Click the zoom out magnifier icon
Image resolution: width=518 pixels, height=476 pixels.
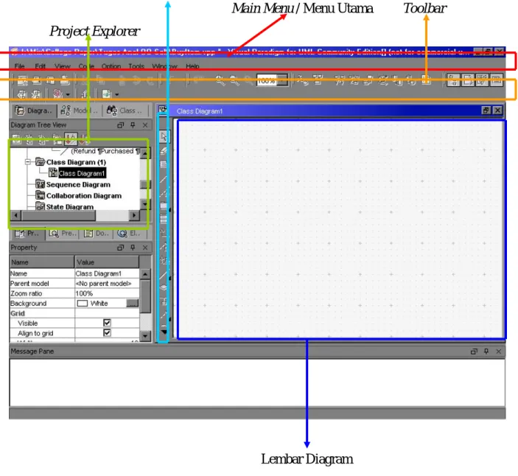234,80
